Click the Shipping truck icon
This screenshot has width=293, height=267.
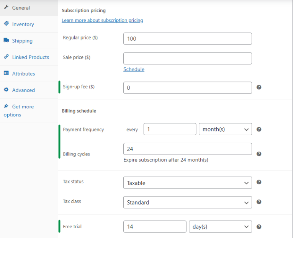pos(6,40)
